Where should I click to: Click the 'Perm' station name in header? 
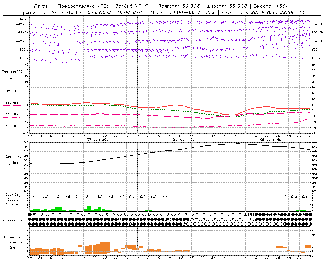[41, 6]
